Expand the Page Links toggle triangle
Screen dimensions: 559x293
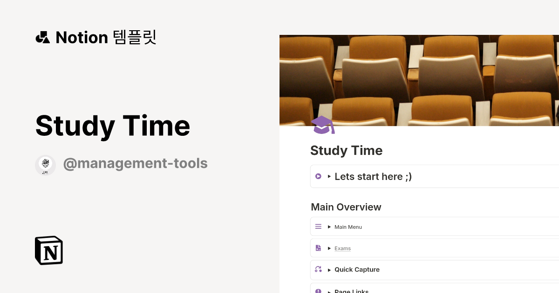[x=329, y=291]
